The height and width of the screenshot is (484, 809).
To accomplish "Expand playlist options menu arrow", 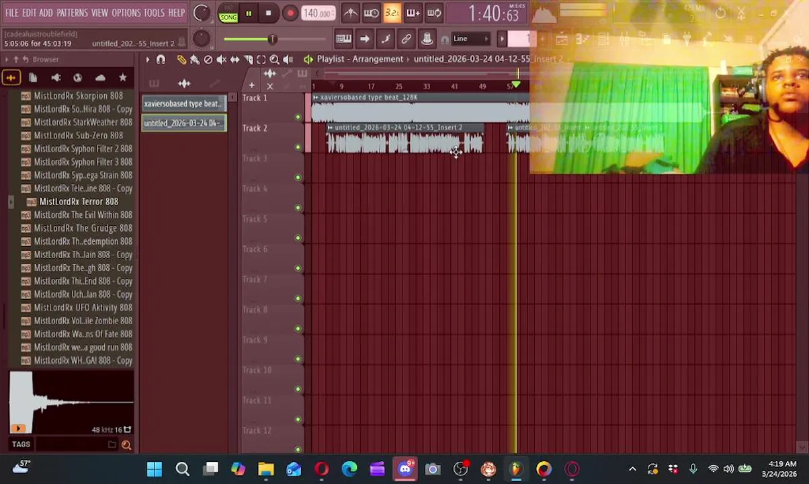I will pos(147,60).
